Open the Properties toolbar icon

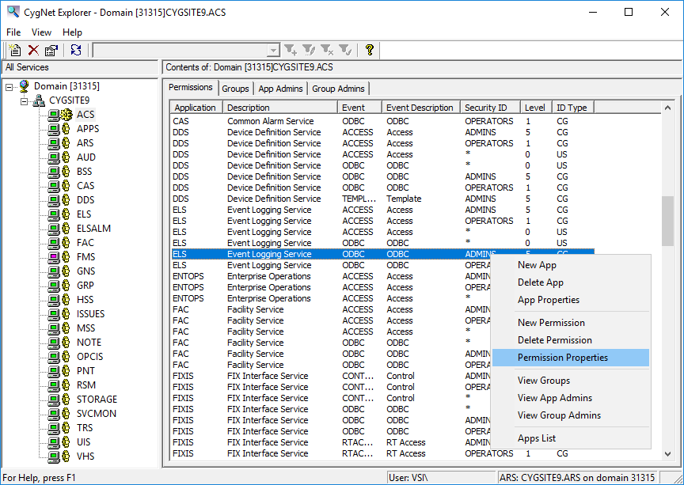tap(51, 50)
